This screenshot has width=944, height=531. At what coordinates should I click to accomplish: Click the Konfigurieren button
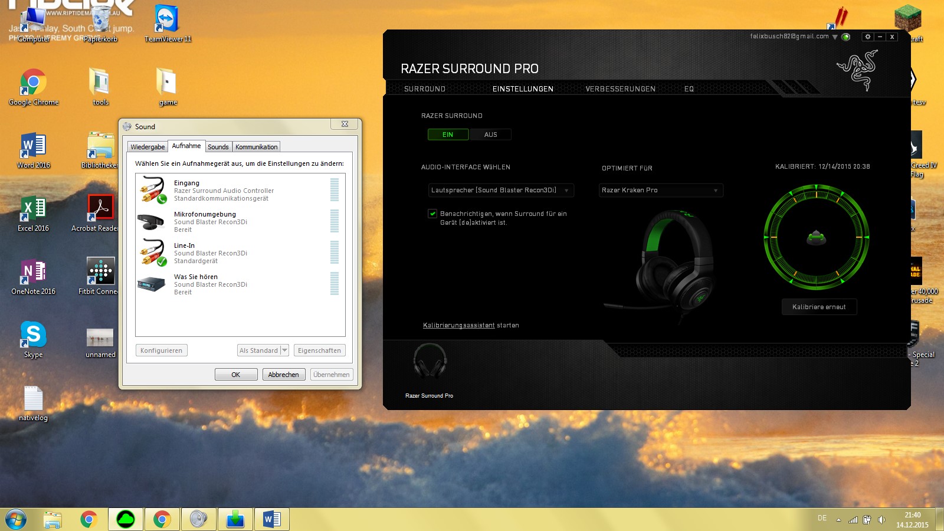point(162,350)
